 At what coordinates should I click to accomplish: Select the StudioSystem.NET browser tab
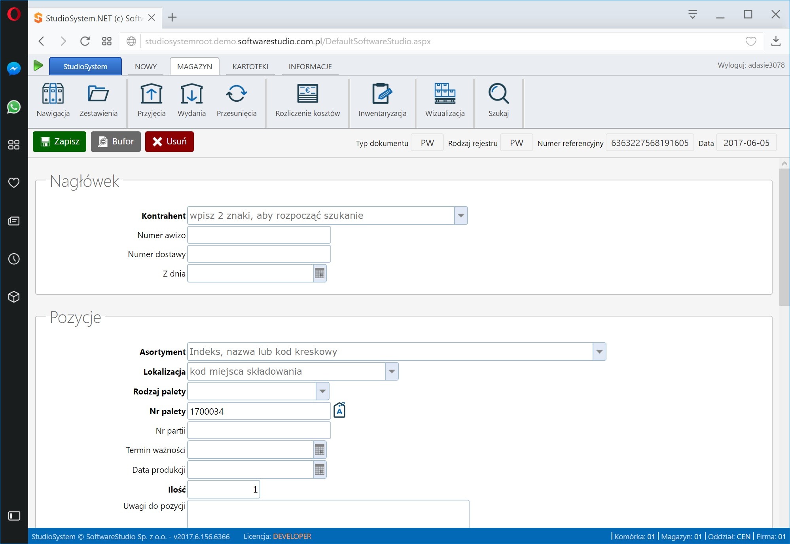click(x=94, y=18)
